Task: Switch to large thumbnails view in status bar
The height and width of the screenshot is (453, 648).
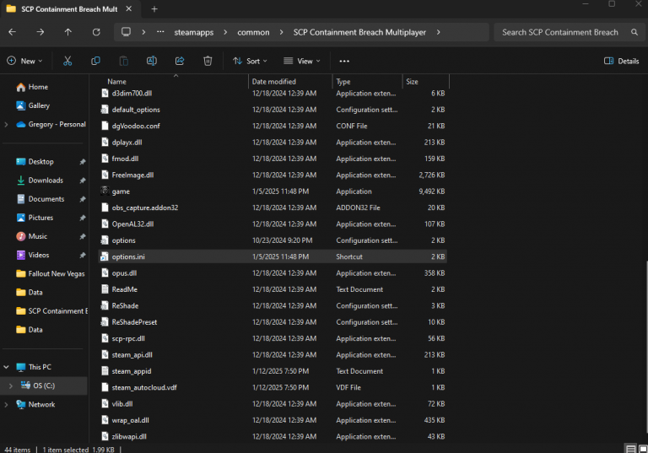Action: (642, 448)
